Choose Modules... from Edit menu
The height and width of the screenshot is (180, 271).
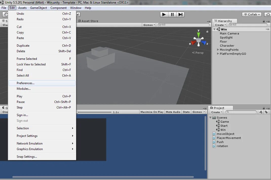point(42,89)
